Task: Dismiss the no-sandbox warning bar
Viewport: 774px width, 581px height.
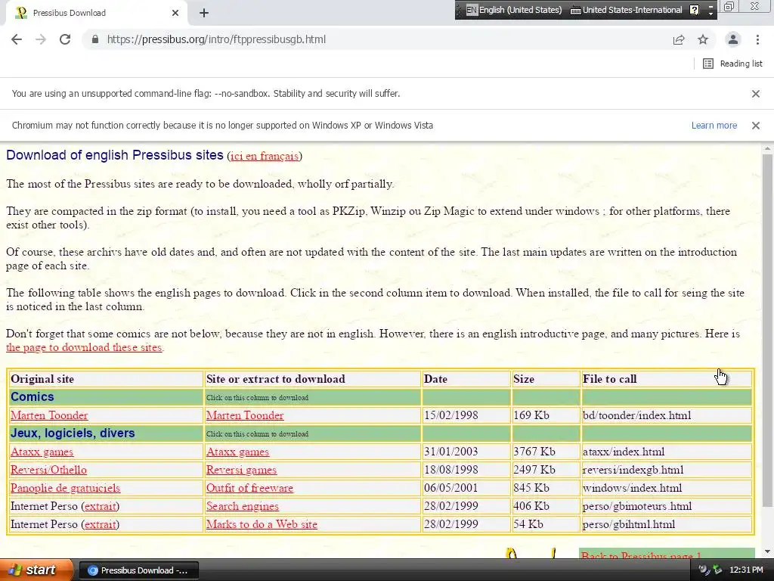Action: pos(755,93)
